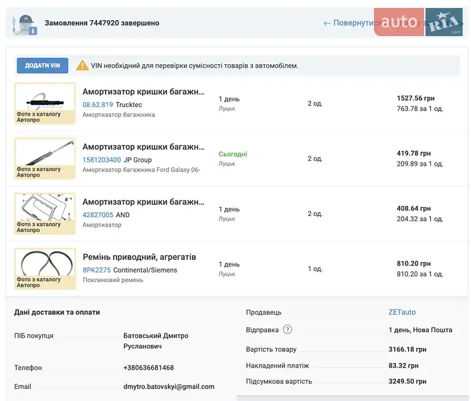View the AND trunk strut thumbnail
Image resolution: width=471 pixels, height=401 pixels.
click(45, 213)
